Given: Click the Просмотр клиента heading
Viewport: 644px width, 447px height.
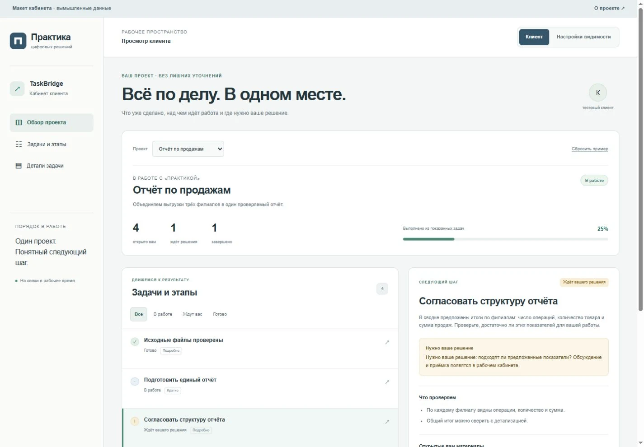Looking at the screenshot, I should (x=146, y=41).
